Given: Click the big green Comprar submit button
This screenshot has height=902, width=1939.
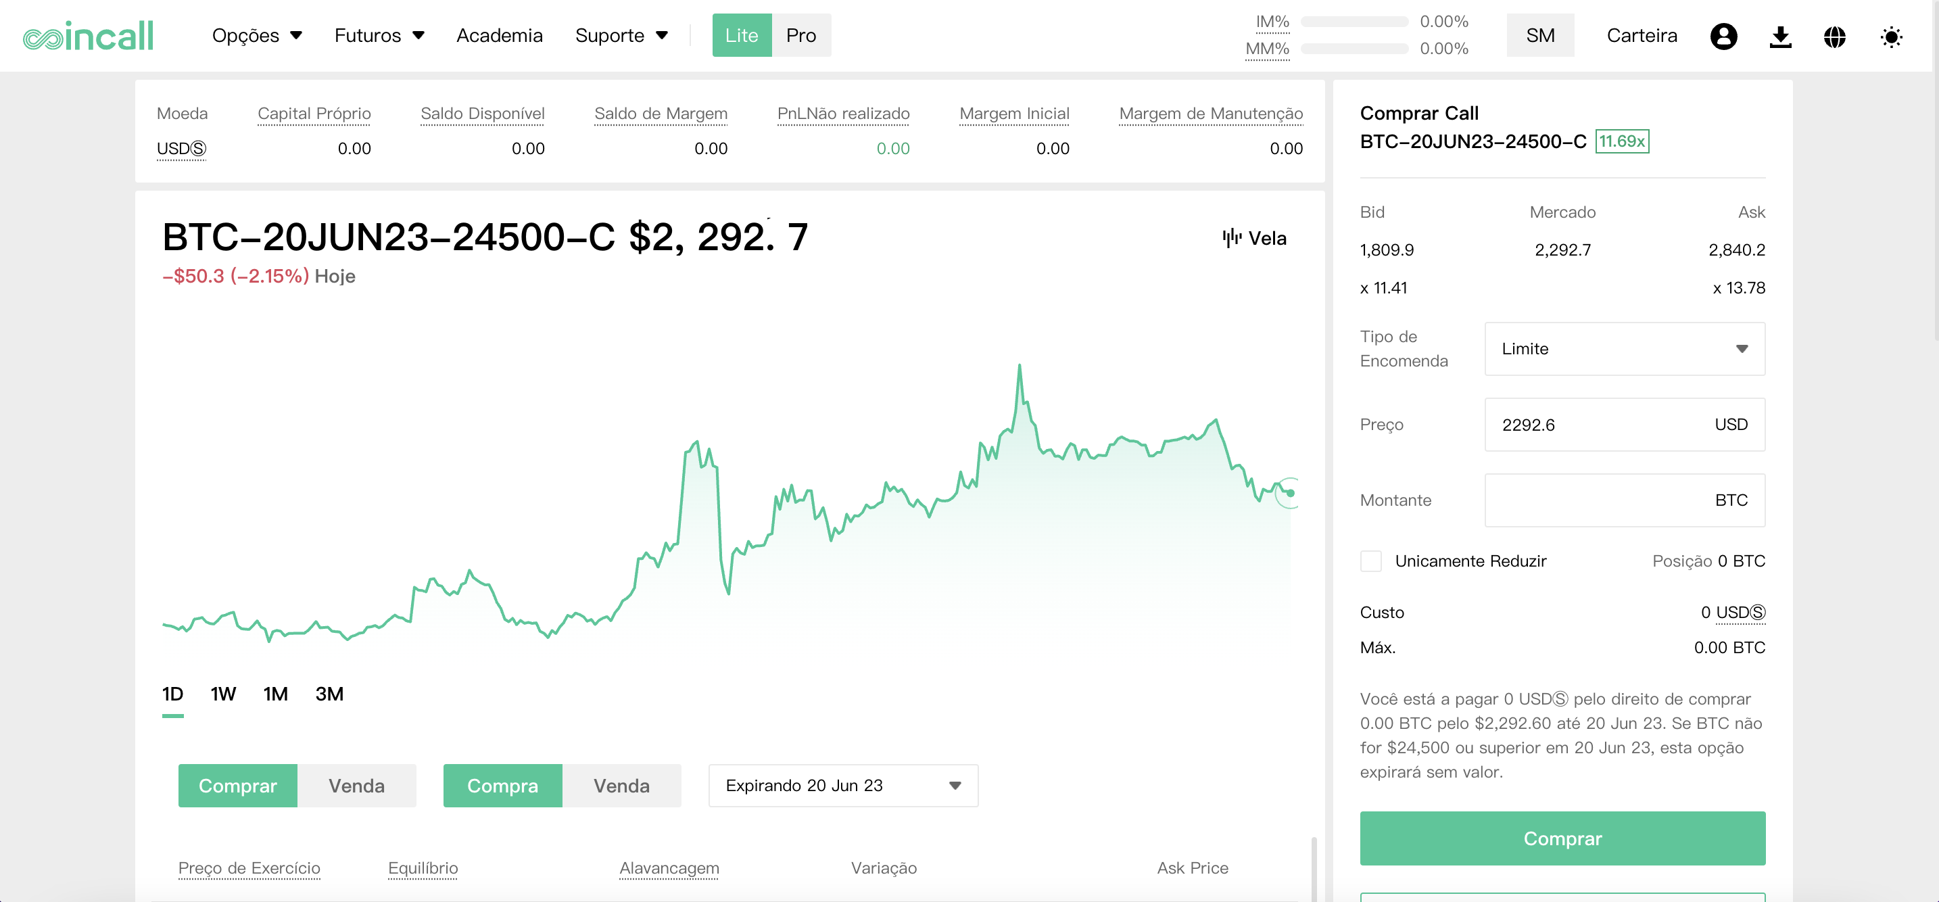Looking at the screenshot, I should coord(1562,838).
